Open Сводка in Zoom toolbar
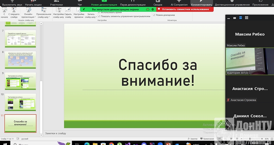The height and width of the screenshot is (145, 274). point(158,3)
